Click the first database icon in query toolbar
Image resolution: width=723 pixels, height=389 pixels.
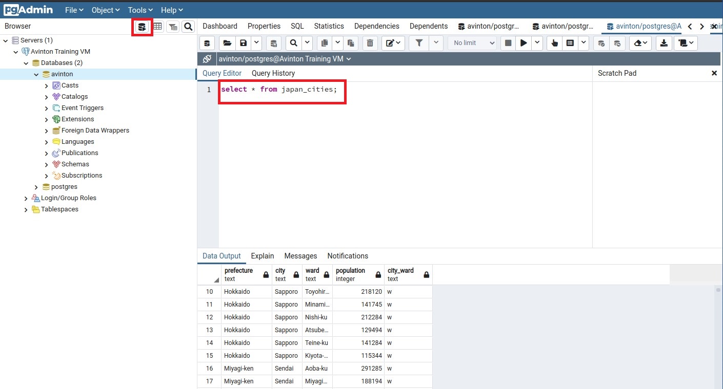pyautogui.click(x=207, y=43)
